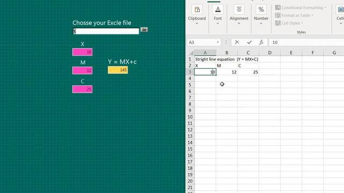This screenshot has height=193, width=344.
Task: Expand Font group chevron
Action: pyautogui.click(x=218, y=24)
